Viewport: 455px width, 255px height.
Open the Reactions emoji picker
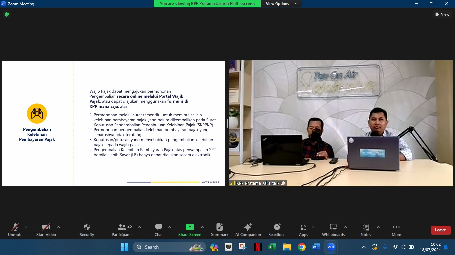[277, 230]
